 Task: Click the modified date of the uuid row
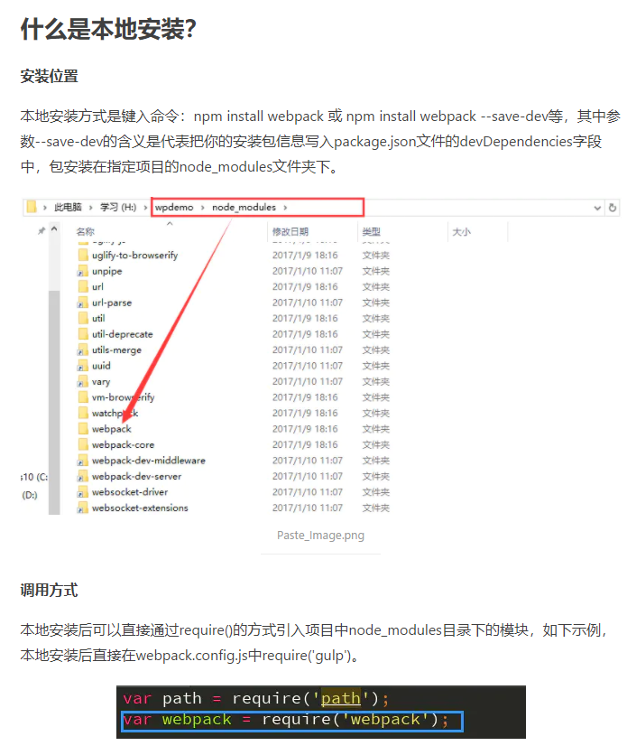click(308, 366)
